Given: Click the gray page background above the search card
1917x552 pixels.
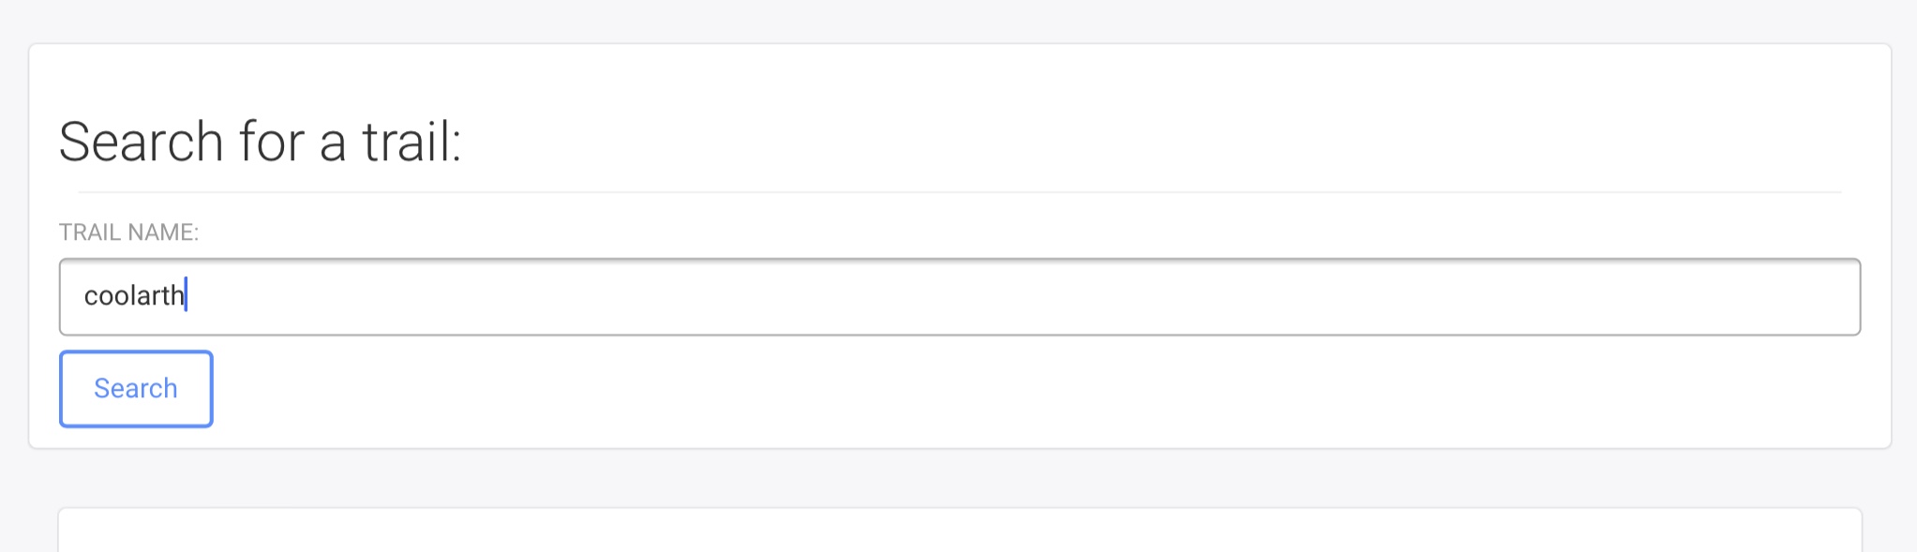Looking at the screenshot, I should (x=959, y=21).
